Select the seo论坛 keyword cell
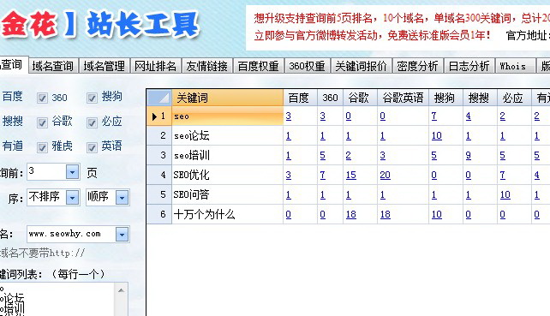550x316 pixels. pos(227,135)
